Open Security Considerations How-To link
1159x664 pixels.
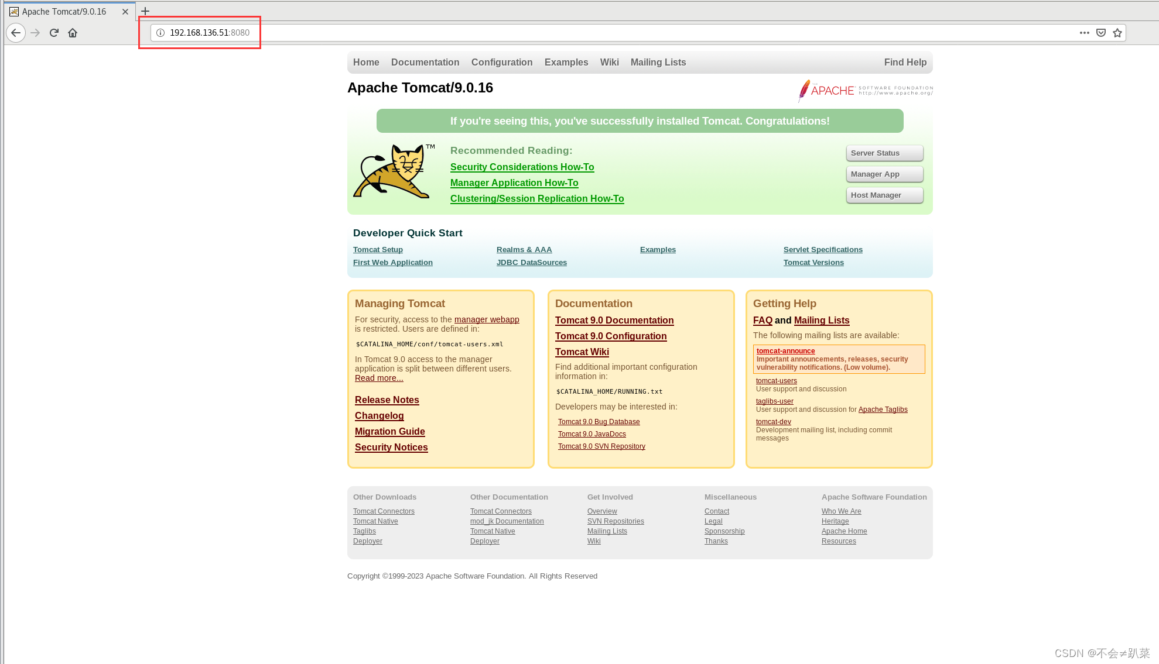[522, 167]
